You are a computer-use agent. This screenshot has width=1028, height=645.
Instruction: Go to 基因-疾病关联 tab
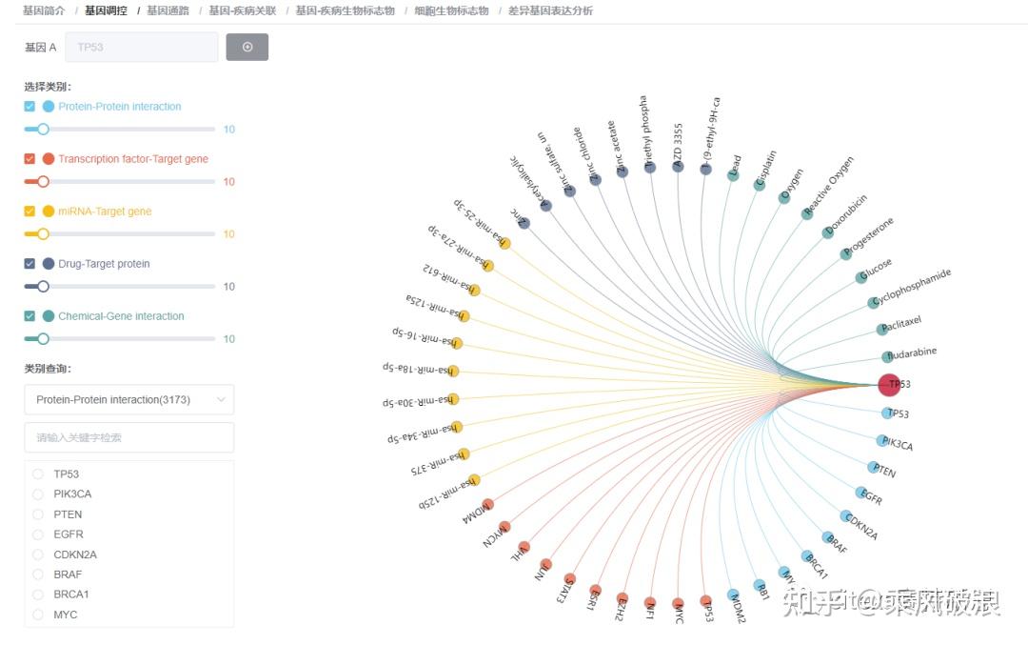tap(242, 10)
